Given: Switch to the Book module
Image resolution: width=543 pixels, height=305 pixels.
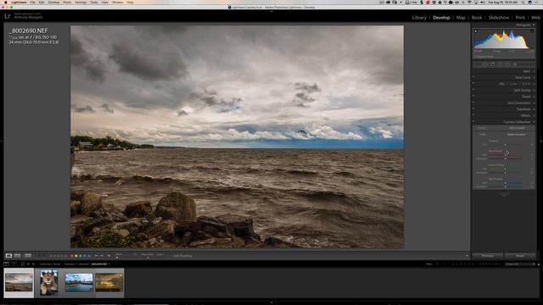Looking at the screenshot, I should pos(477,18).
